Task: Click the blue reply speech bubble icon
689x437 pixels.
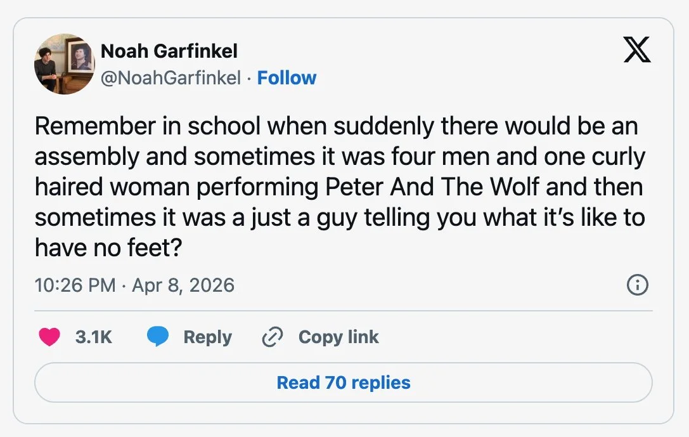Action: click(x=158, y=336)
